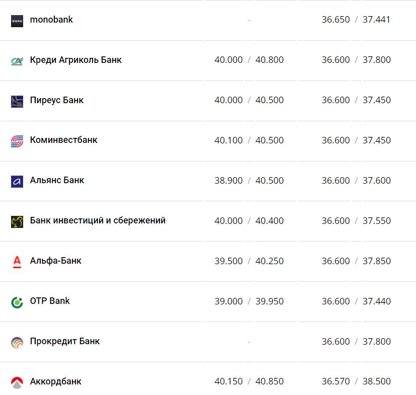
Task: Open the Креди Агриколь Банк link
Action: pos(75,60)
